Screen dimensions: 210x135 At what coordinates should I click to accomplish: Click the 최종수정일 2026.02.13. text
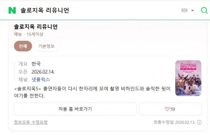(174, 122)
